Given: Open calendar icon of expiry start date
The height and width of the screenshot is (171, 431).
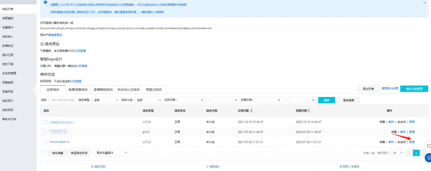Looking at the screenshot, I should pyautogui.click(x=279, y=100).
